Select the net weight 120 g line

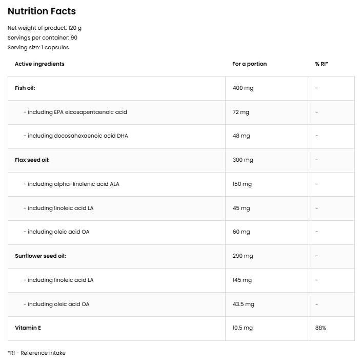(x=44, y=28)
